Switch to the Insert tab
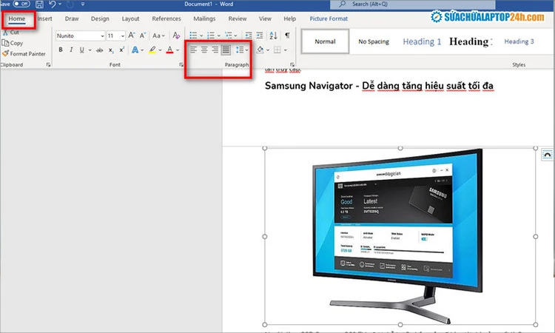The height and width of the screenshot is (333, 555). (x=44, y=18)
